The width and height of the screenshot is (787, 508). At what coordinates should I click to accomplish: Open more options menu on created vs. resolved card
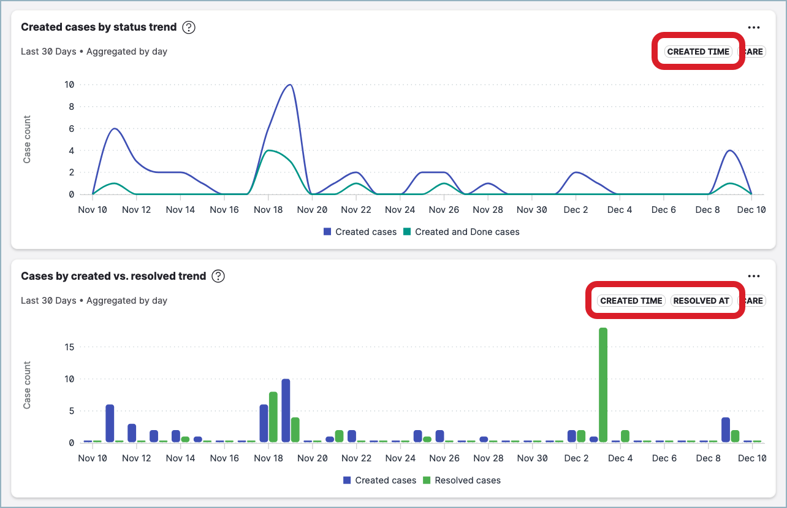(753, 277)
